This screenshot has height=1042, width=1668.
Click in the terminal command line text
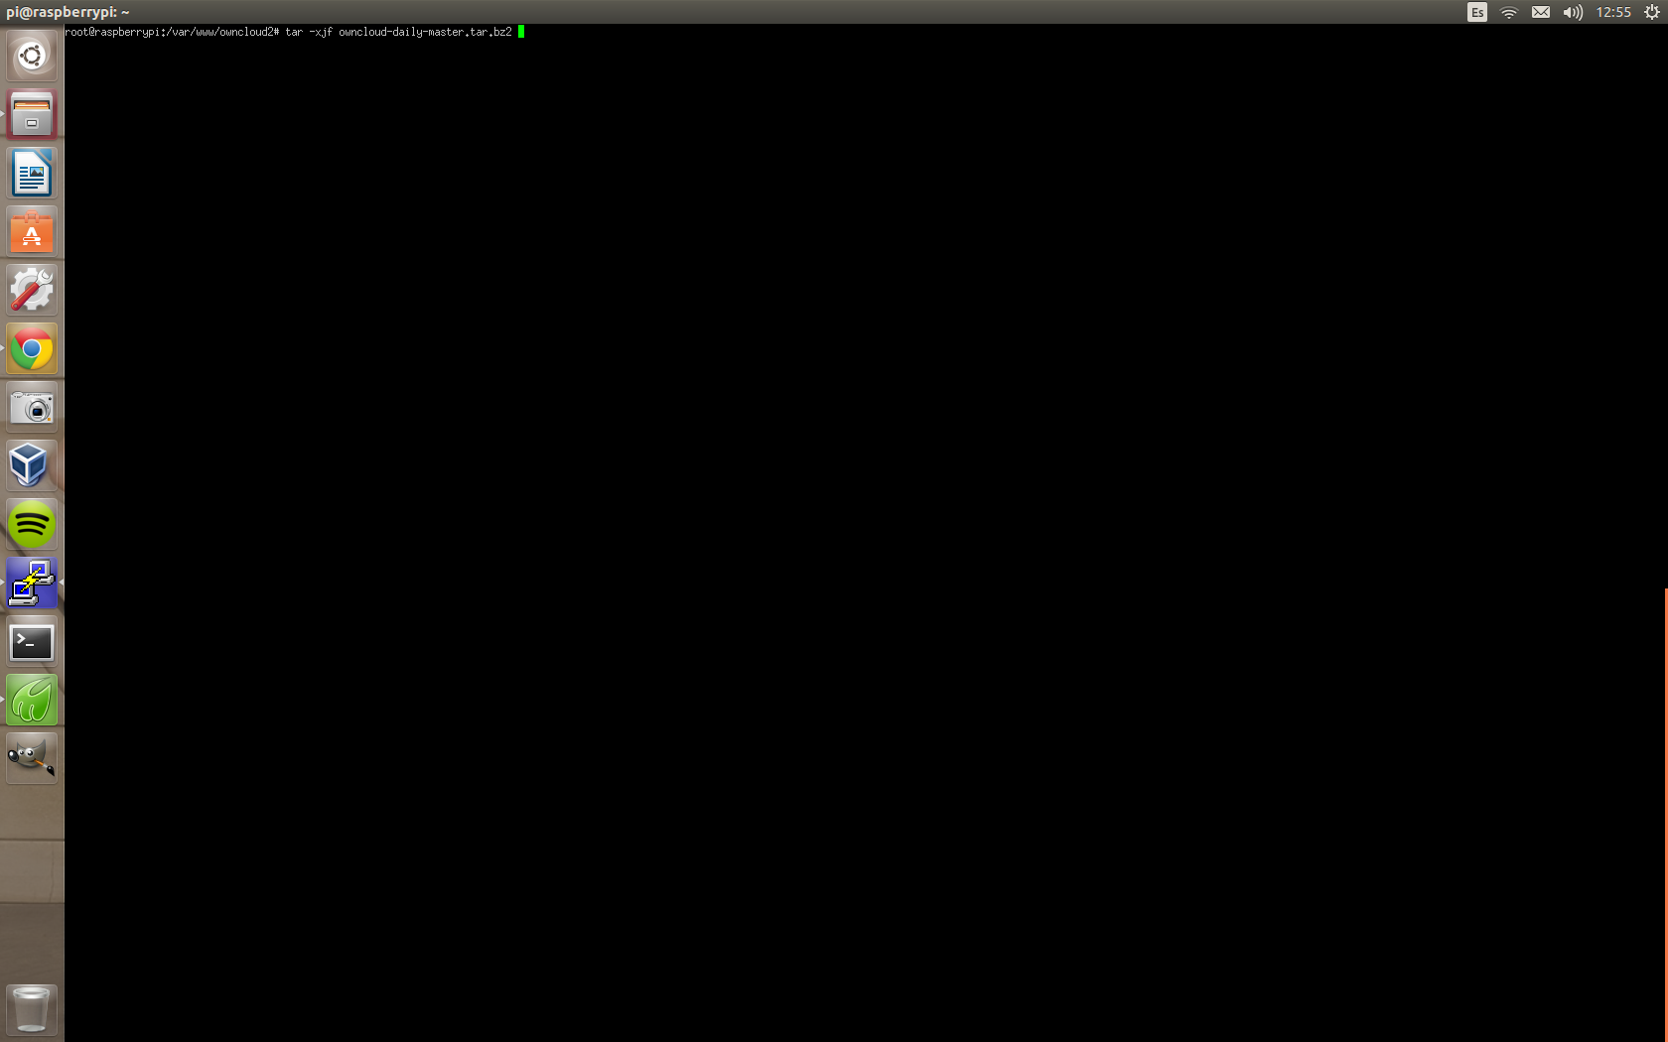[397, 32]
